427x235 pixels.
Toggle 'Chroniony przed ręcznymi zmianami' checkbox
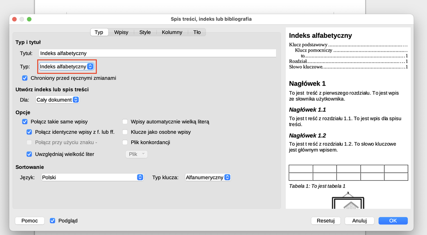[x=25, y=78]
